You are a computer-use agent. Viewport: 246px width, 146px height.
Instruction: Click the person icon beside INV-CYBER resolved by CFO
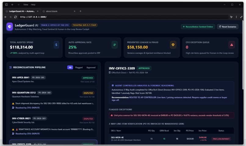(x=13, y=133)
